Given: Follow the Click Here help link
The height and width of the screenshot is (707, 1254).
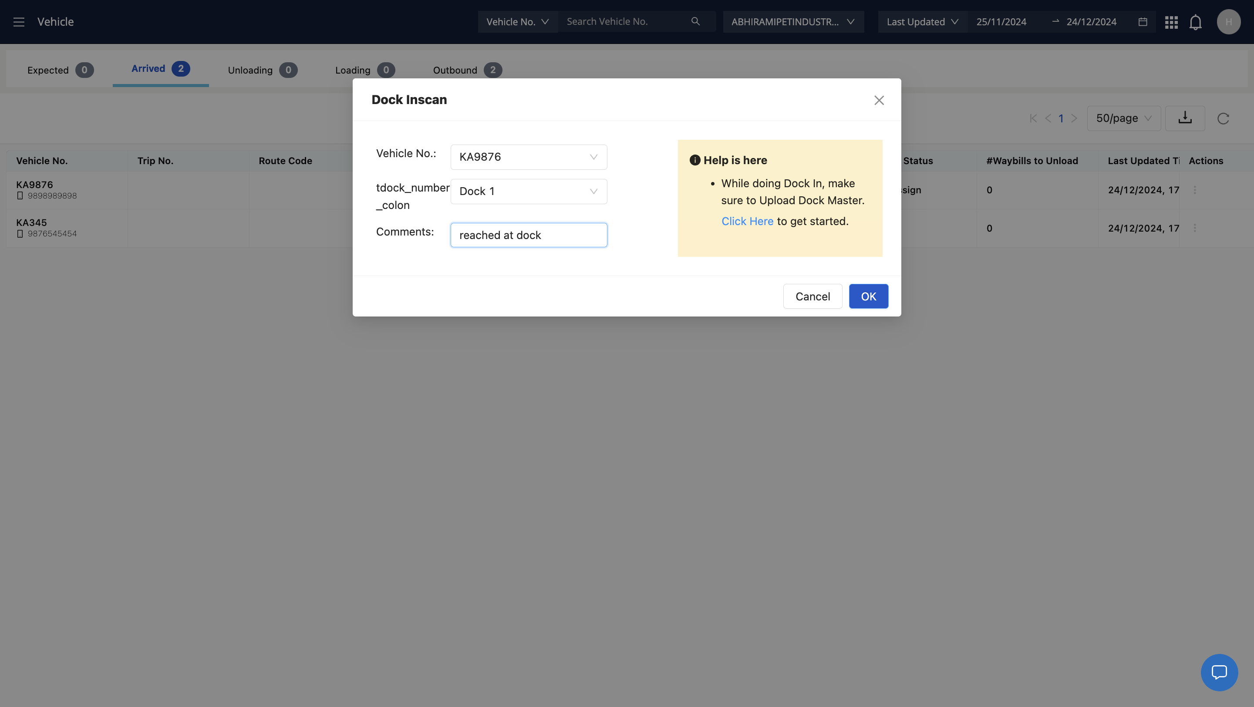Looking at the screenshot, I should coord(747,222).
